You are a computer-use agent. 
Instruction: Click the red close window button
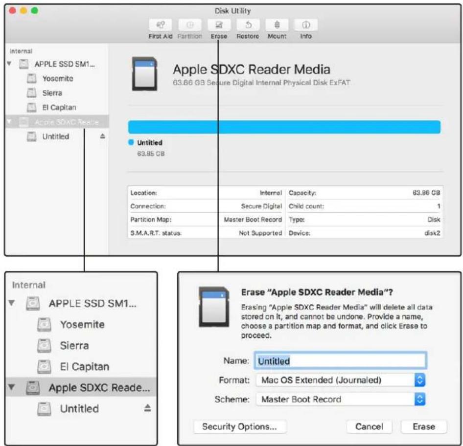(12, 11)
